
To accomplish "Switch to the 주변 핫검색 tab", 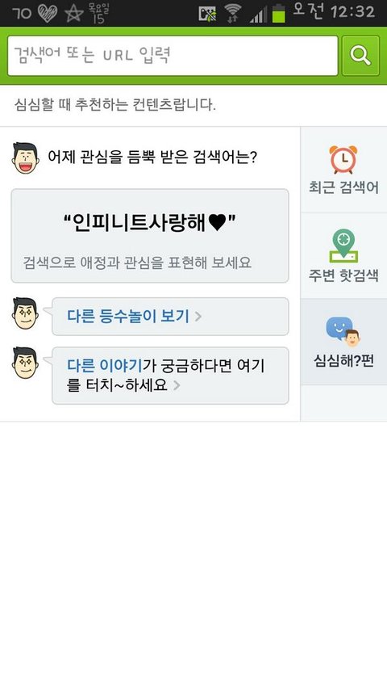I will click(343, 256).
